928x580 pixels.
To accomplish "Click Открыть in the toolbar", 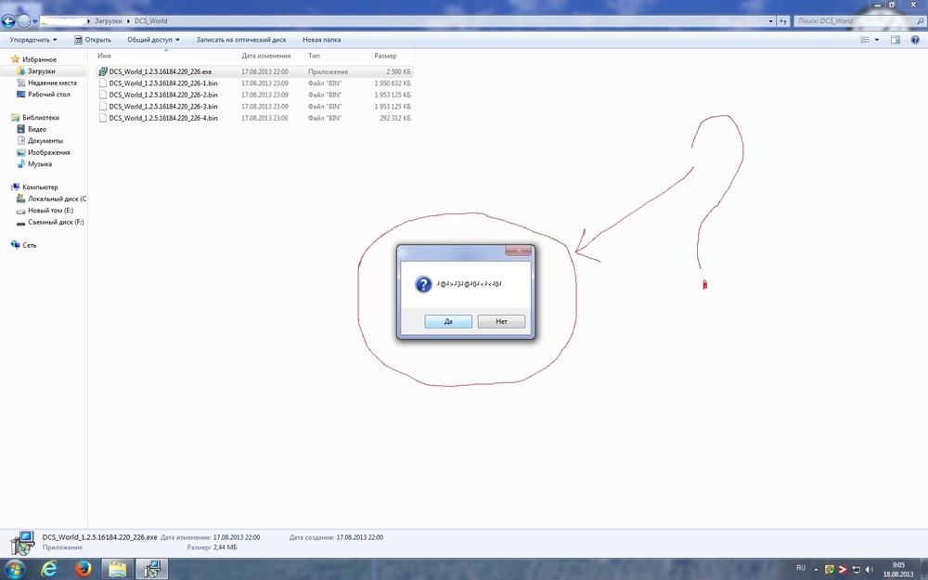I will click(x=93, y=40).
